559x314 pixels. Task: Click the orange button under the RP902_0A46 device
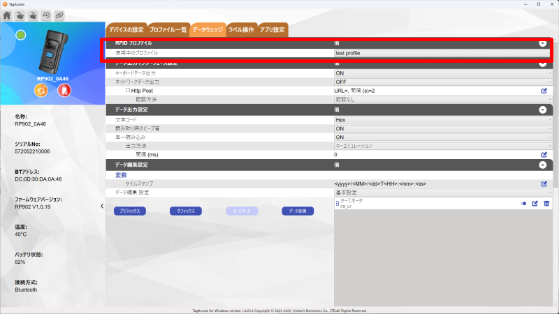coord(41,91)
